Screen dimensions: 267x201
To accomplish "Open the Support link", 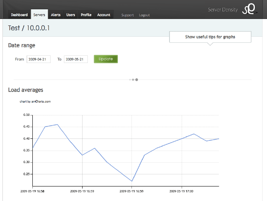I will coord(127,15).
